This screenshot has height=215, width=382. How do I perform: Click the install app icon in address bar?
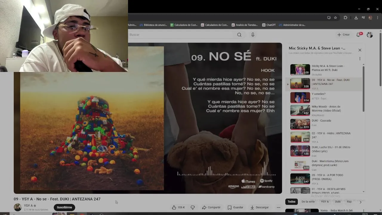(x=329, y=18)
